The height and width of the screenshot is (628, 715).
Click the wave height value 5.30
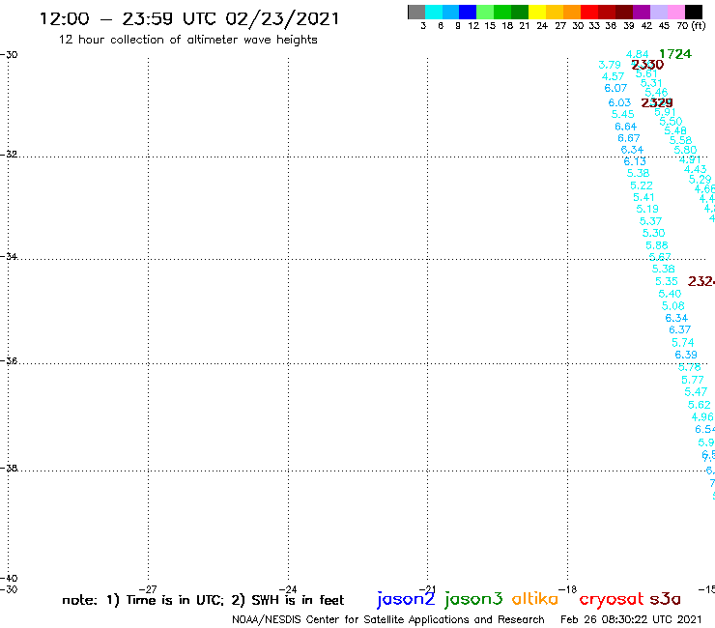click(653, 233)
